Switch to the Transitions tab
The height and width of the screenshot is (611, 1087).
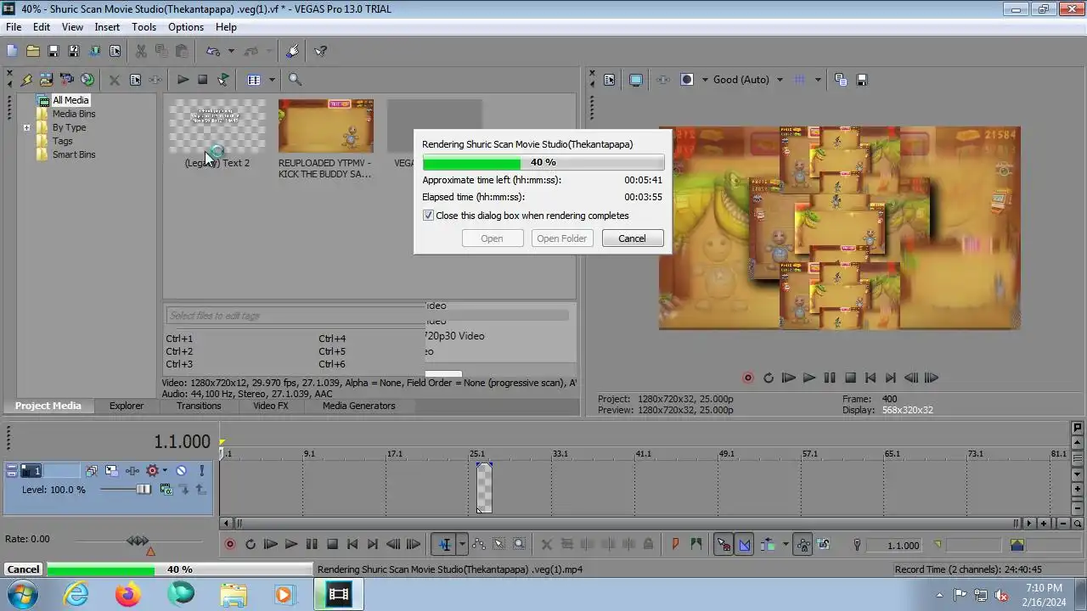199,406
